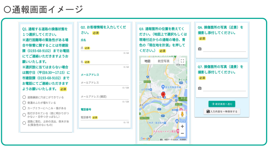This screenshot has width=268, height=147.
Task: Click the camera icon under Q6
Action: tap(199, 49)
